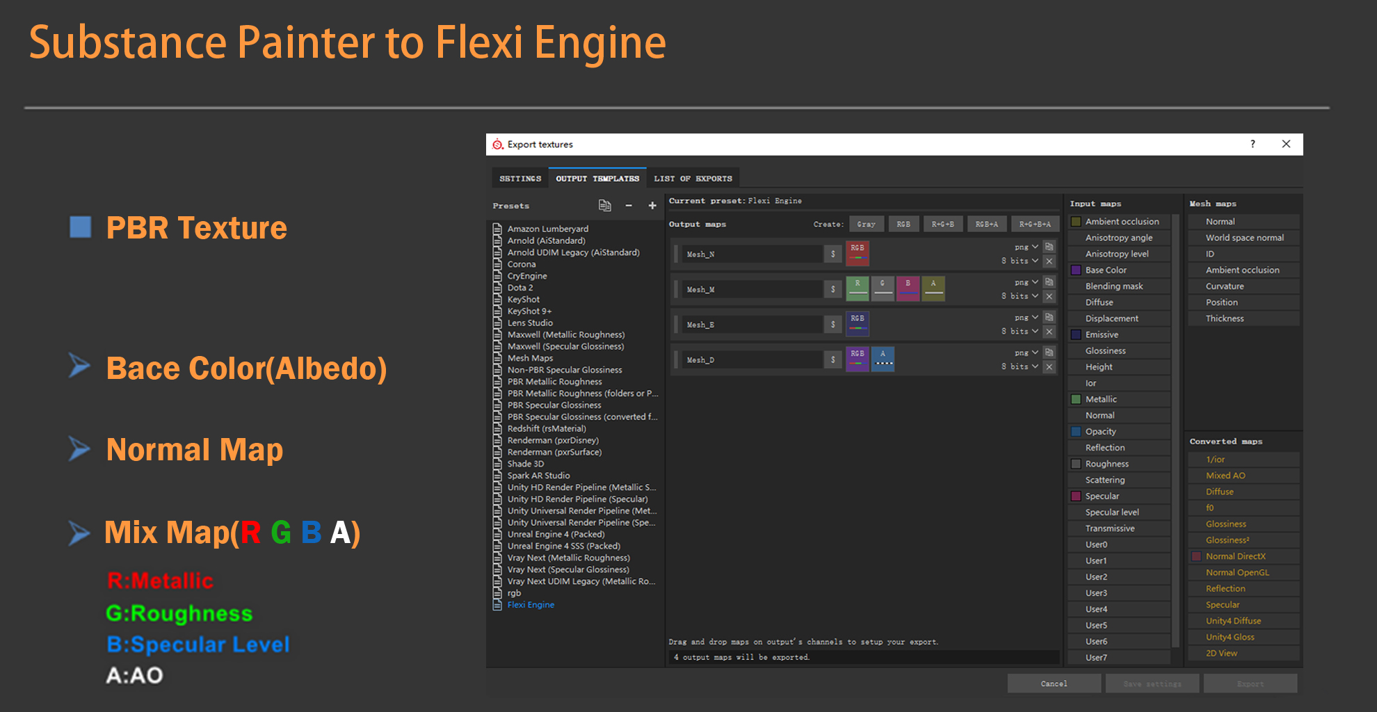Open the png format dropdown for Mesh_D
1377x712 pixels.
click(1026, 353)
